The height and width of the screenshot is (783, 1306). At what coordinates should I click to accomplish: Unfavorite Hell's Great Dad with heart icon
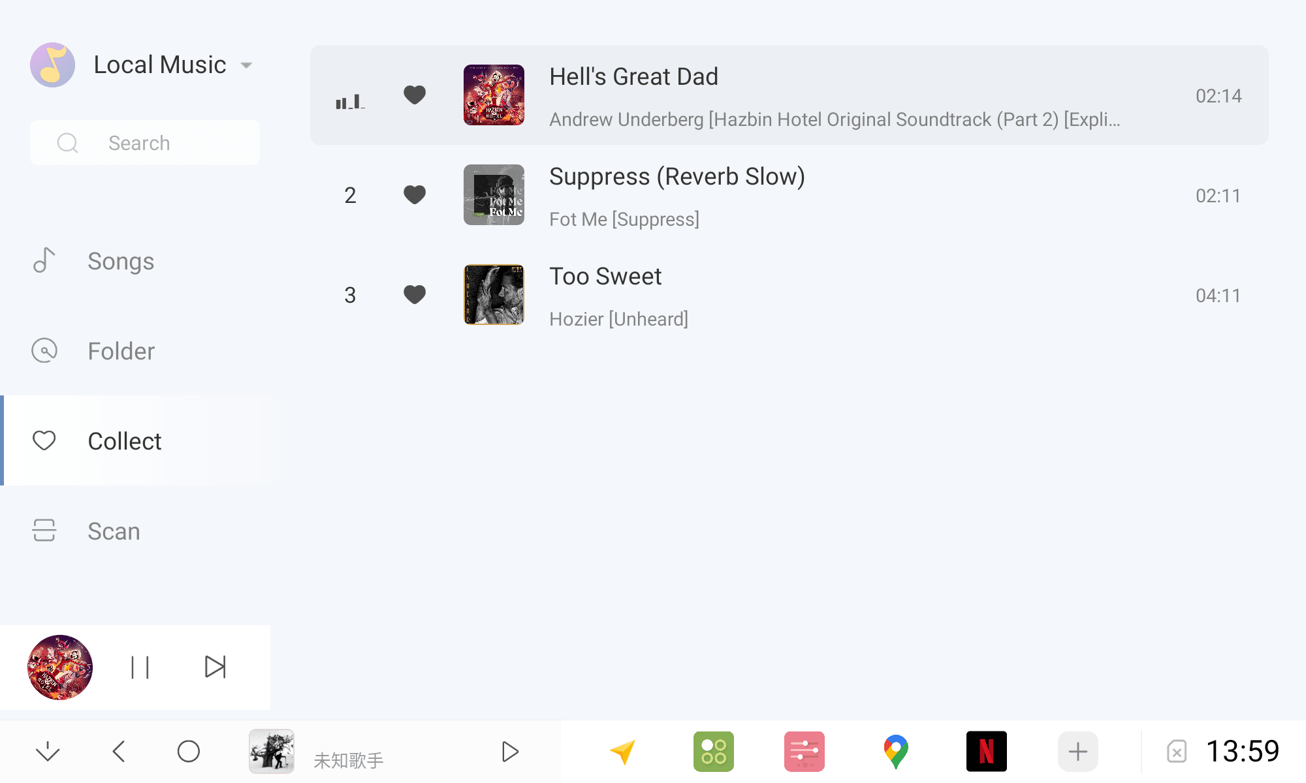tap(415, 95)
